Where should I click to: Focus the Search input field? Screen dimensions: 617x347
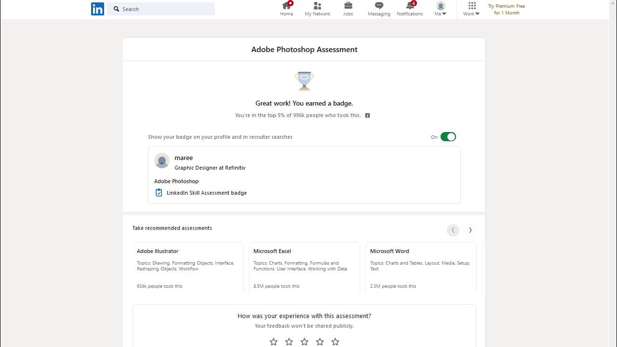161,9
